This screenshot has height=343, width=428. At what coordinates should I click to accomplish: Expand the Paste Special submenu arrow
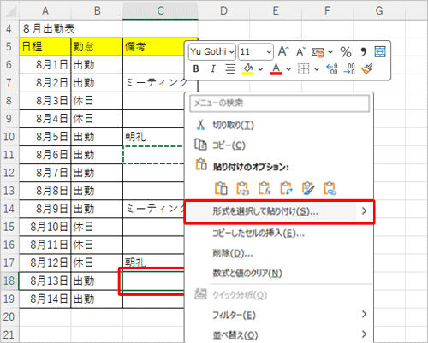(364, 211)
